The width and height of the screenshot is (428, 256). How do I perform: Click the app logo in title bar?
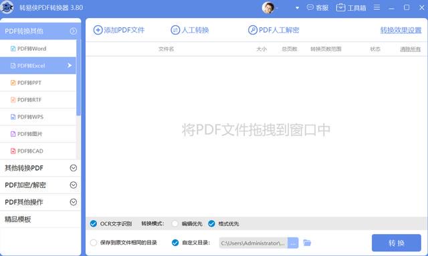(x=7, y=7)
